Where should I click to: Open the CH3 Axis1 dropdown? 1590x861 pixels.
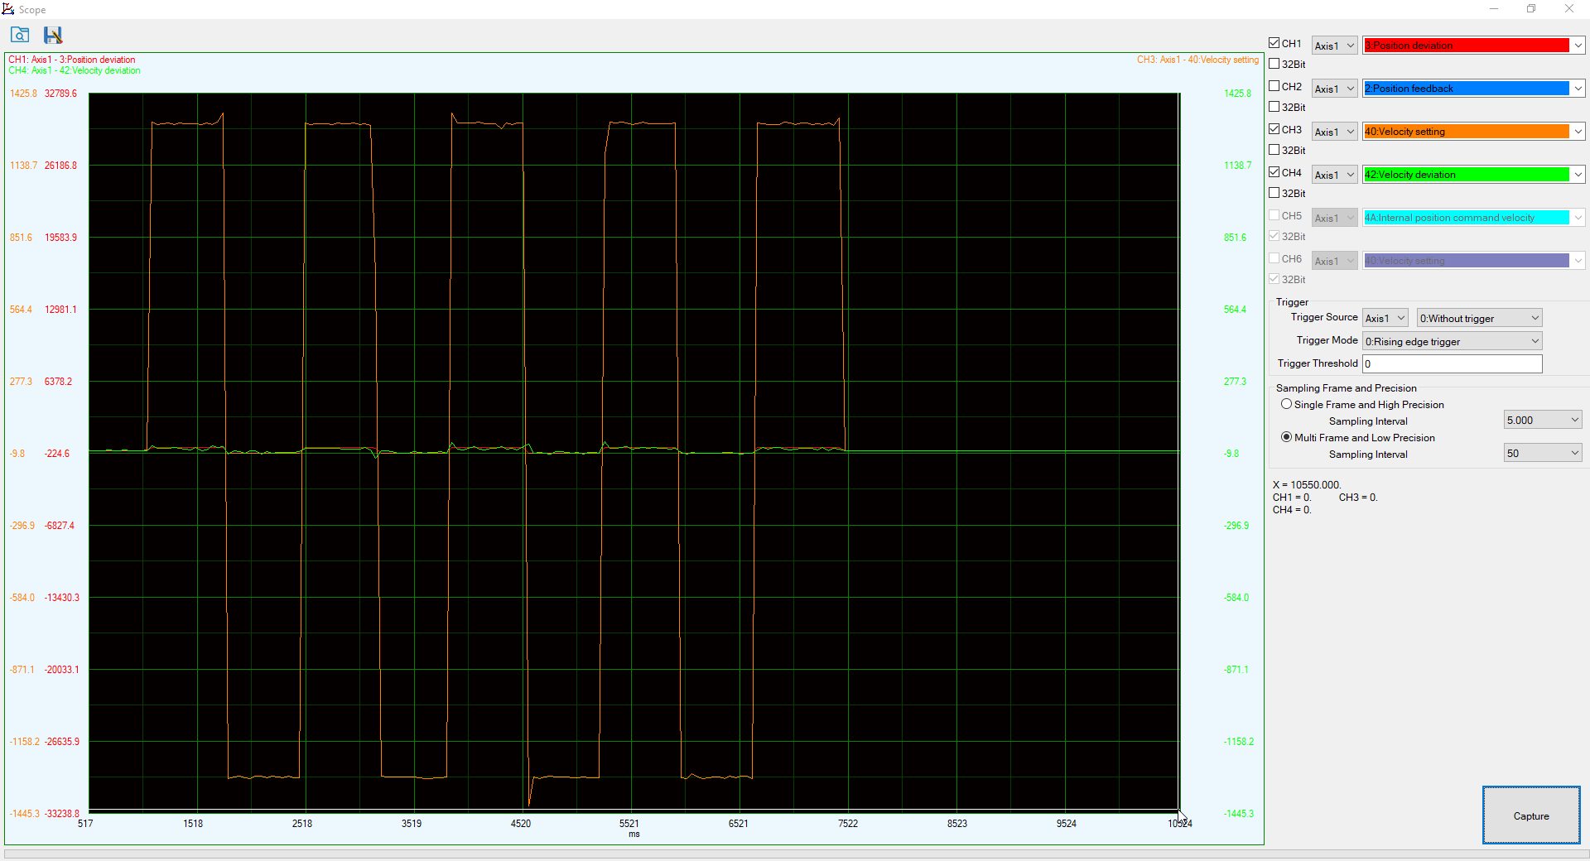(1334, 132)
